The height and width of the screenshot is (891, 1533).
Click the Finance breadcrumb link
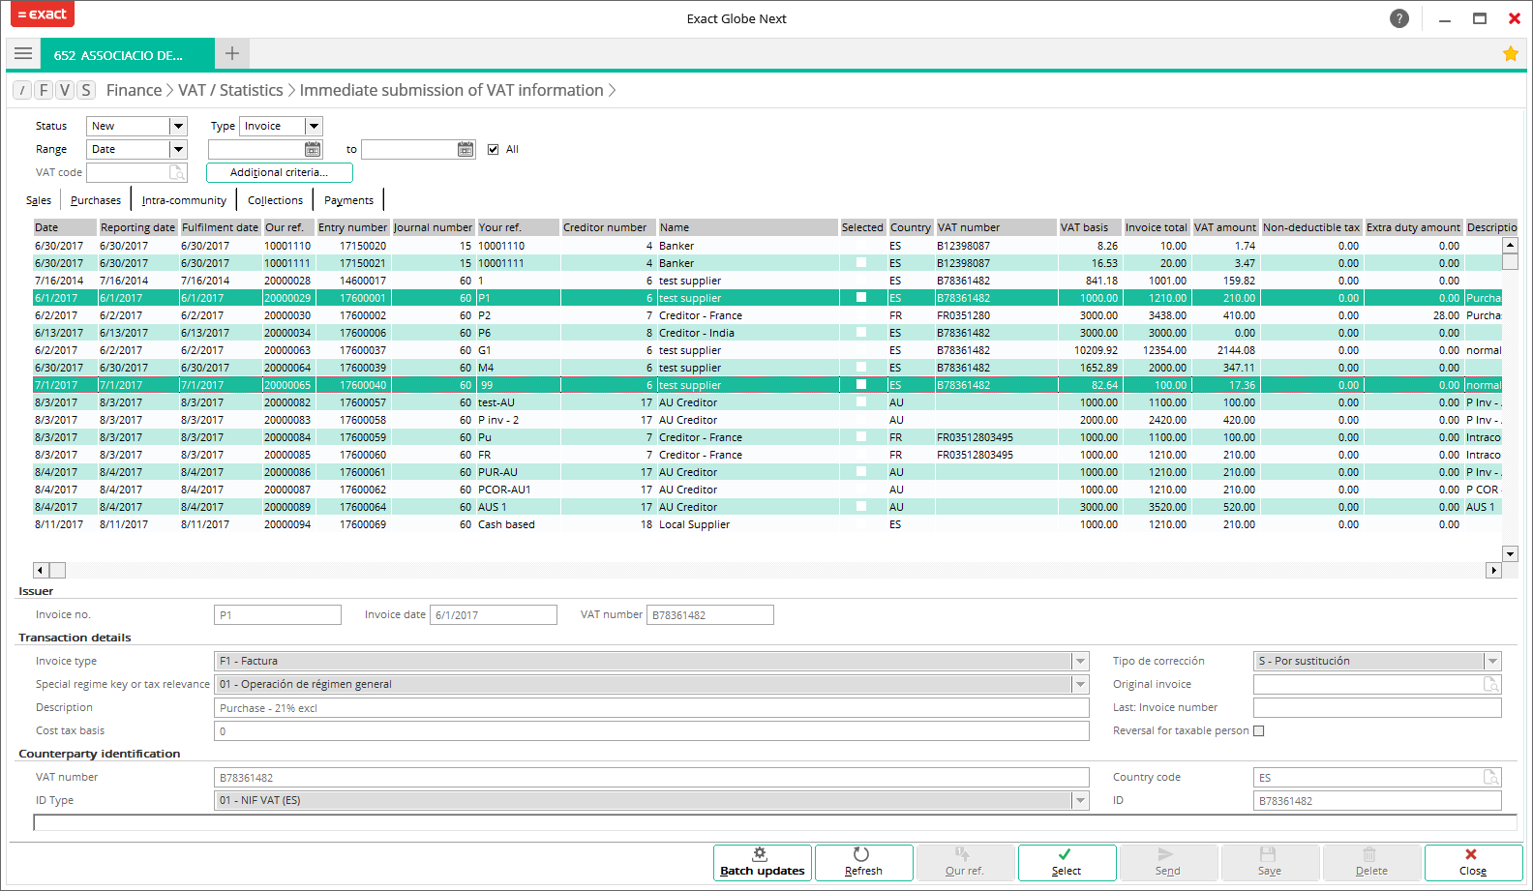tap(134, 90)
